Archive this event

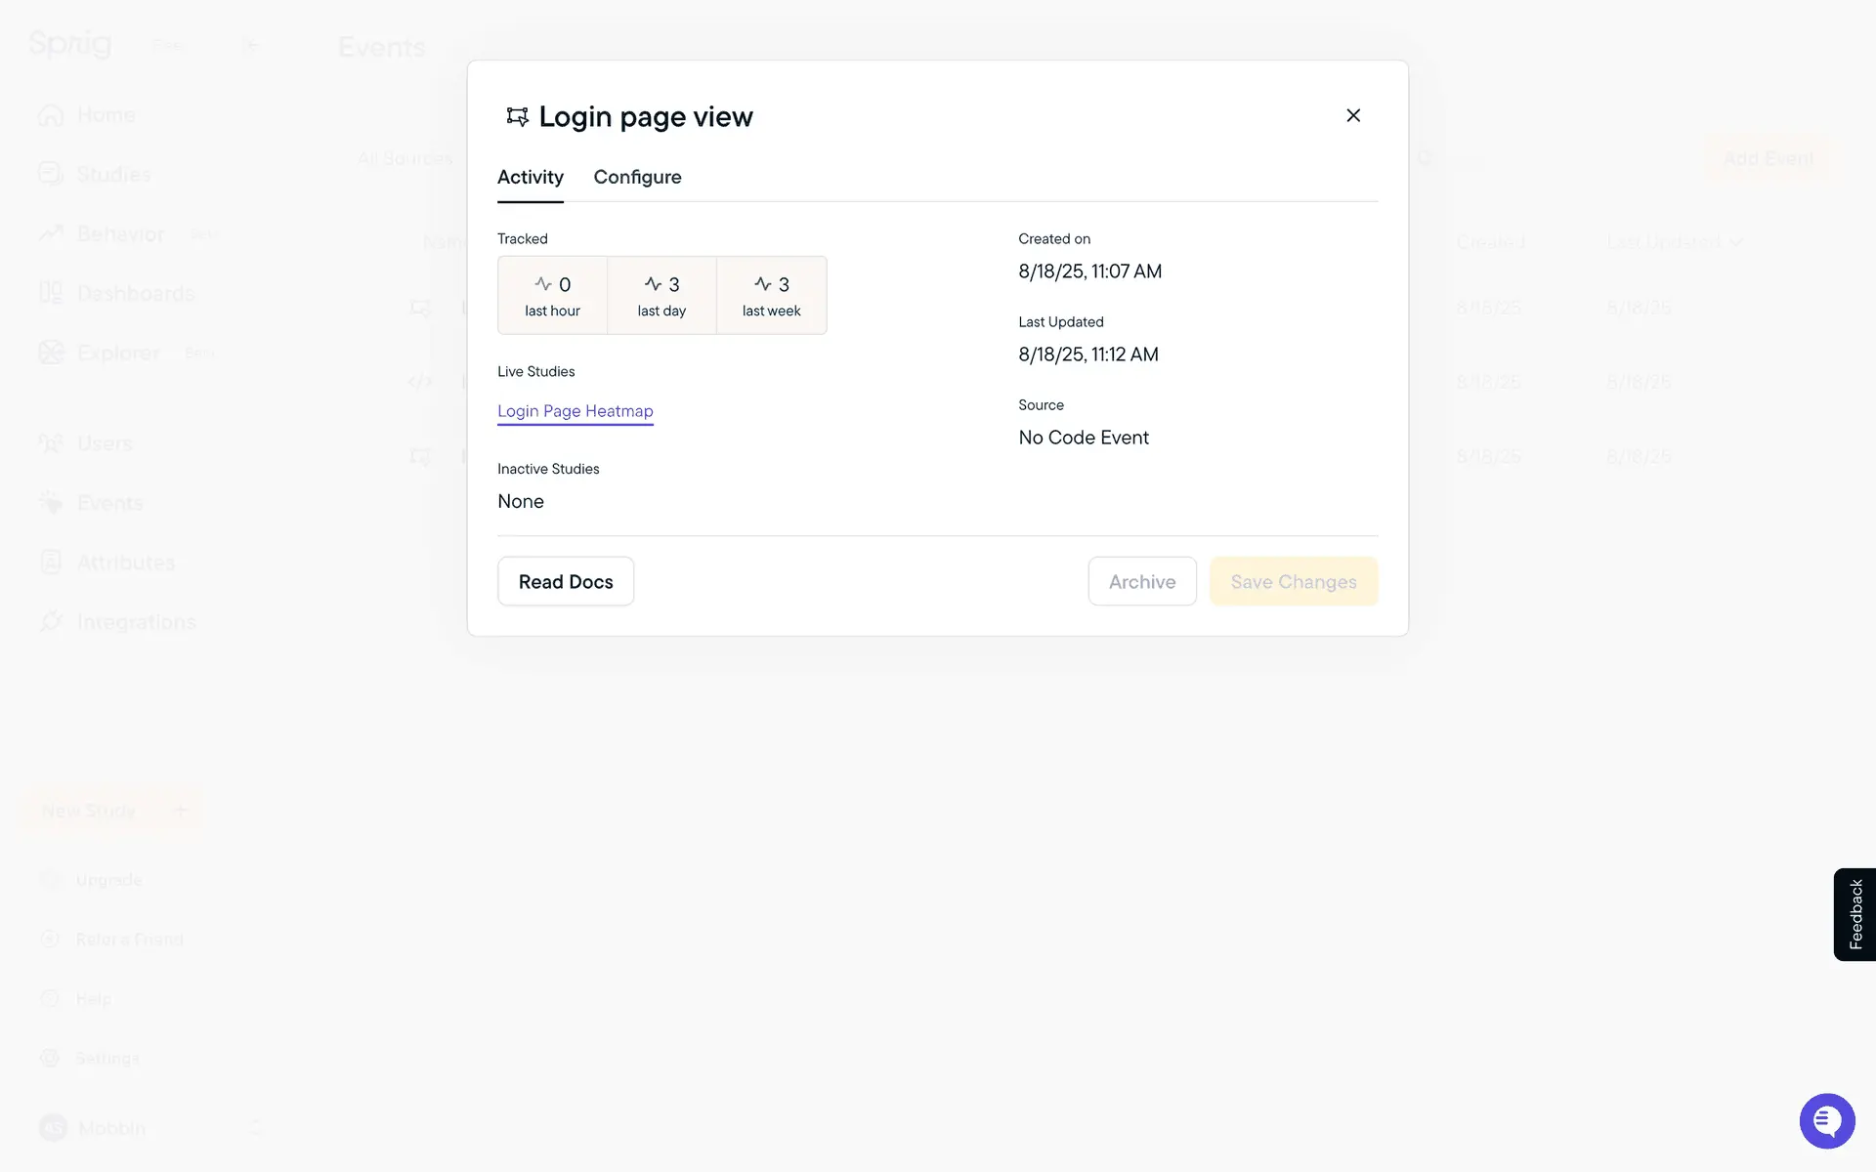1141,581
